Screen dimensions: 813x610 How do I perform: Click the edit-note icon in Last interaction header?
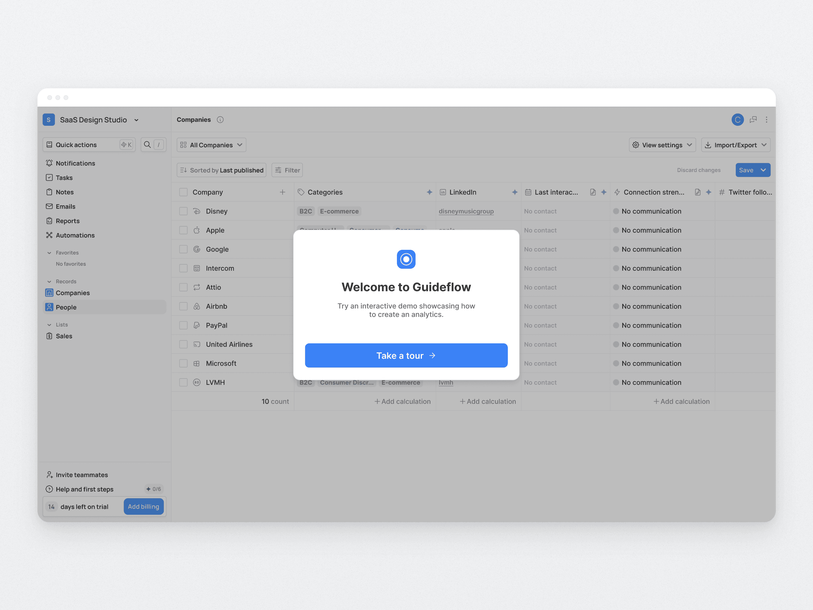[x=593, y=192]
